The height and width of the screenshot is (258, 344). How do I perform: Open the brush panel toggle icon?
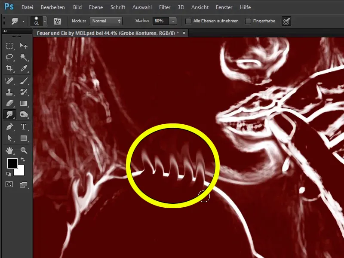point(58,21)
